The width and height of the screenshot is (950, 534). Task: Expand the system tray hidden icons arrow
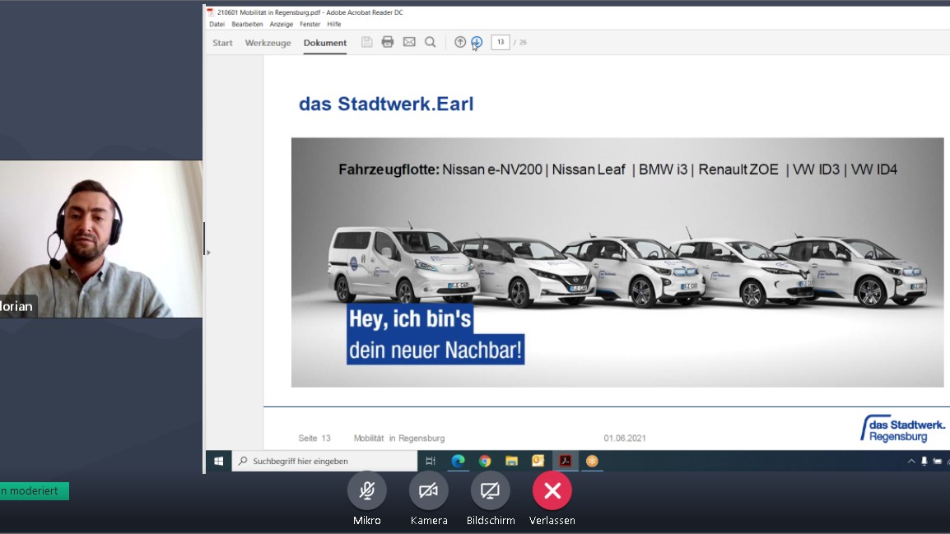[911, 461]
